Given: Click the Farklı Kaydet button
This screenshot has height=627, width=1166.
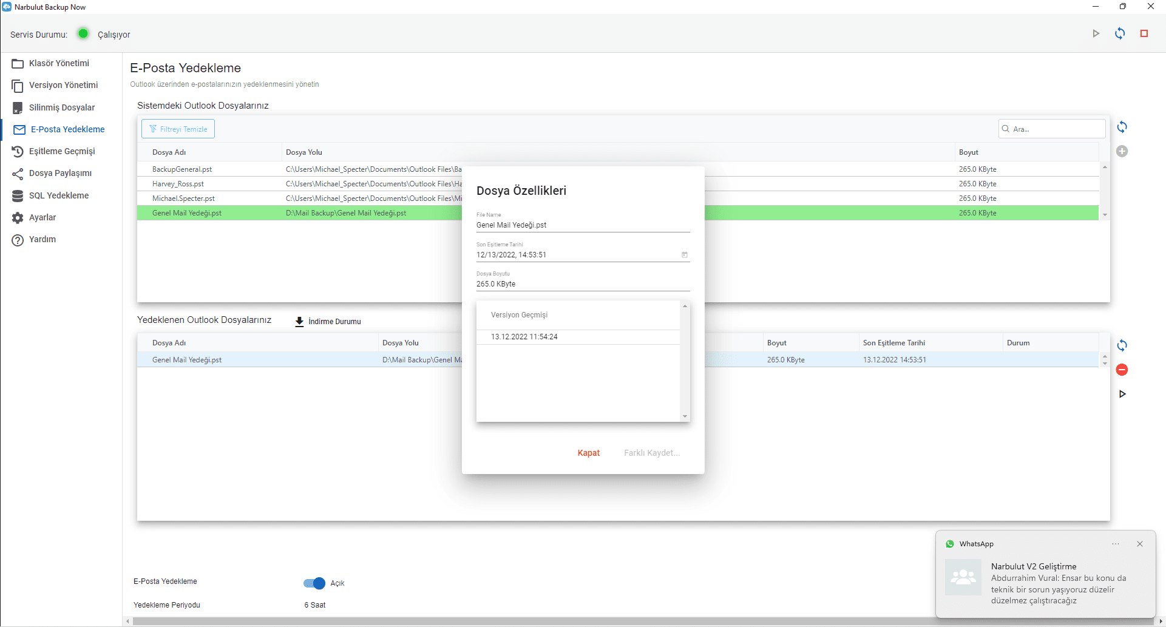Looking at the screenshot, I should point(651,453).
